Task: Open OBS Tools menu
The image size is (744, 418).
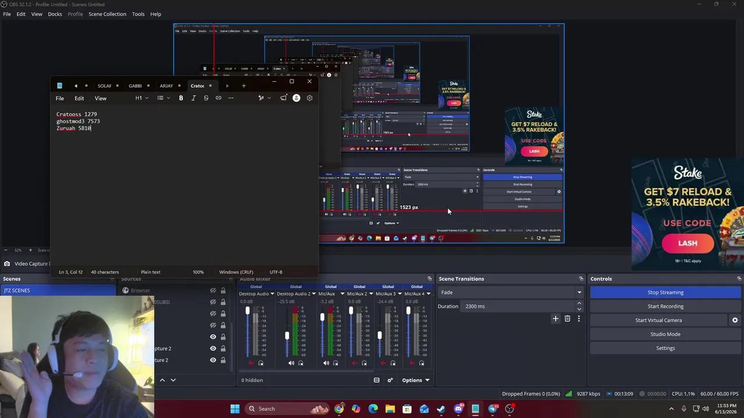Action: coord(138,14)
